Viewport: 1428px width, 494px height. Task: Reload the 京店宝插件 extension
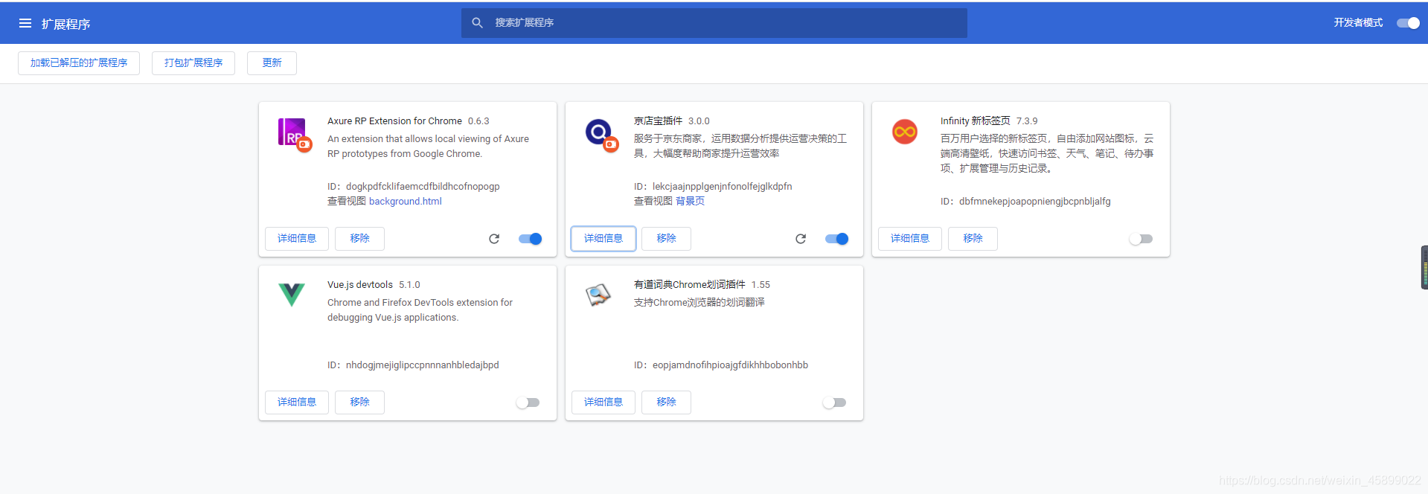pyautogui.click(x=801, y=239)
